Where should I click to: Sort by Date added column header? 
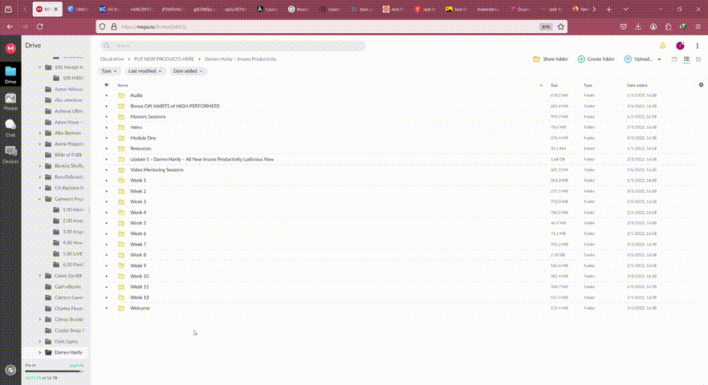637,85
